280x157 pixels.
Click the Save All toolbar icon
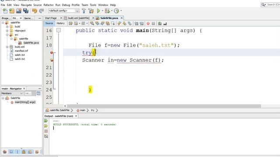tap(26, 11)
